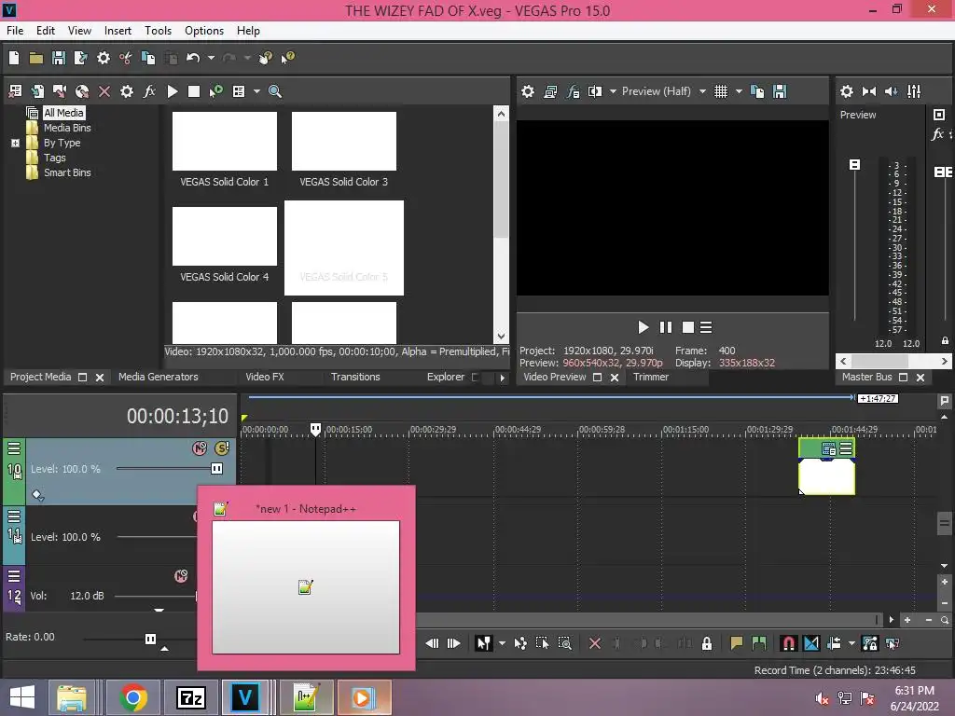Click Preview on External Monitor icon
The height and width of the screenshot is (716, 955).
click(x=550, y=91)
